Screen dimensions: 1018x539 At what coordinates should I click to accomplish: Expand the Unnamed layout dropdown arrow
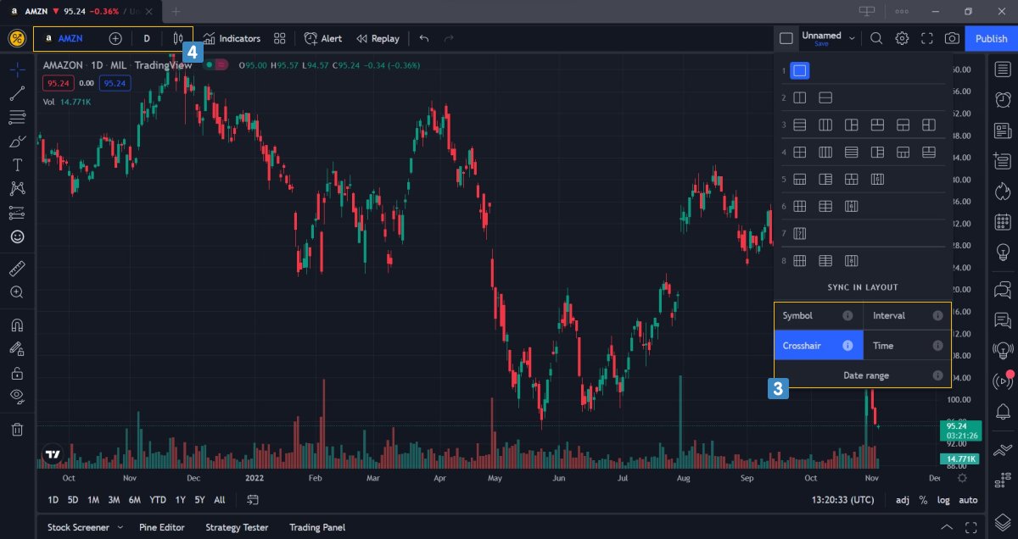[852, 38]
